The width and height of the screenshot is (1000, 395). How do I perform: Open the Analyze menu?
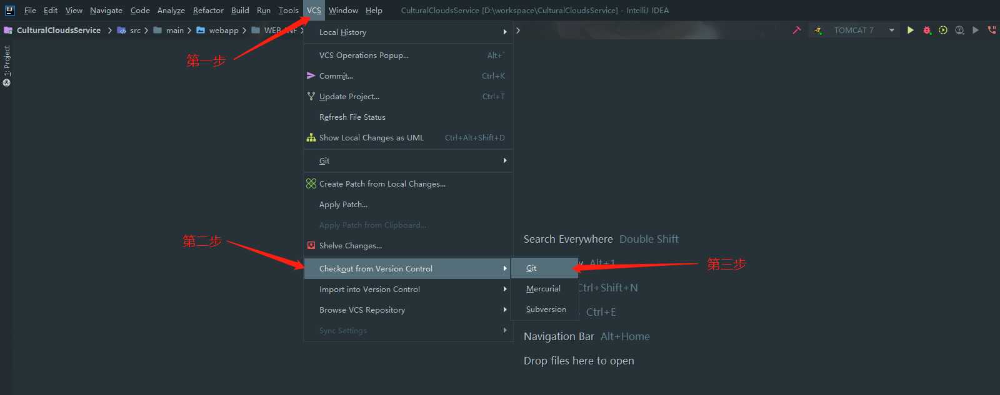[171, 10]
